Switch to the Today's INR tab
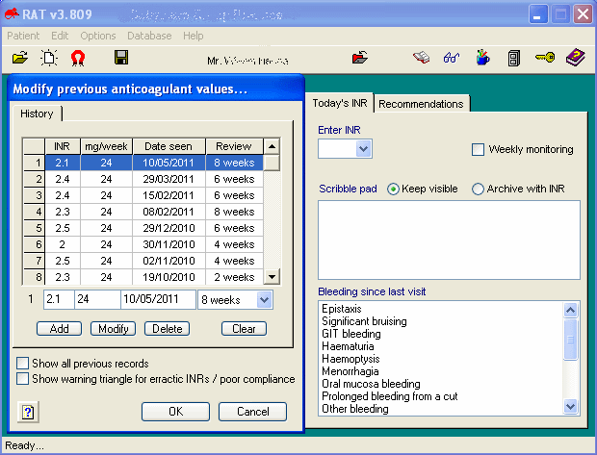Image resolution: width=597 pixels, height=455 pixels. 340,103
